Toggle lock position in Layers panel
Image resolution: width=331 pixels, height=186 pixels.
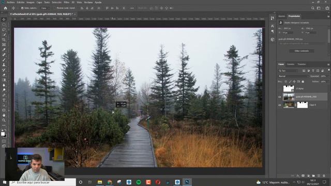tap(294, 82)
